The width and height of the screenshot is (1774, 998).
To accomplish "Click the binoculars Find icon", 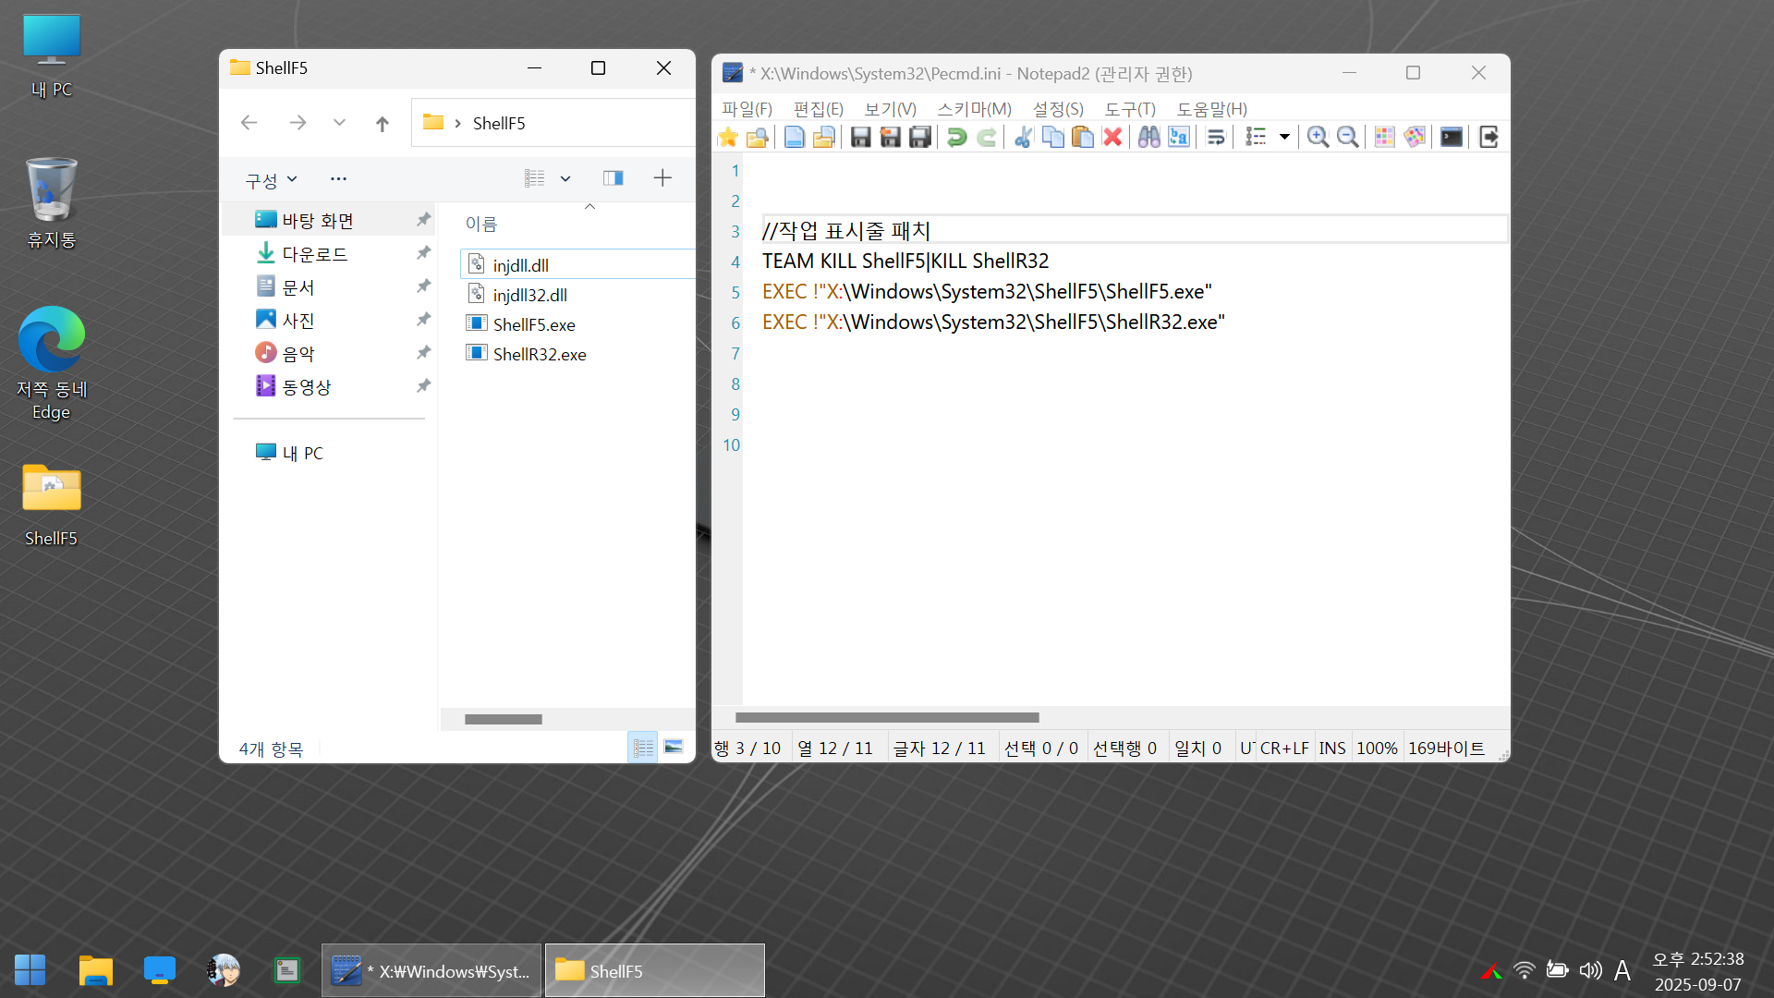I will [x=1148, y=137].
